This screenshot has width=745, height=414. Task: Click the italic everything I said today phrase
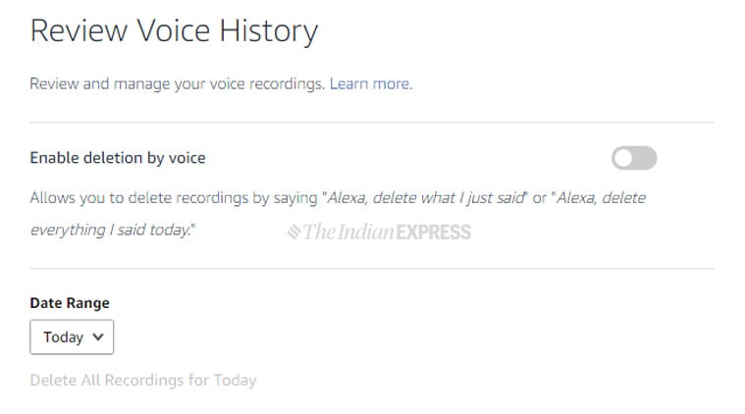(x=110, y=230)
